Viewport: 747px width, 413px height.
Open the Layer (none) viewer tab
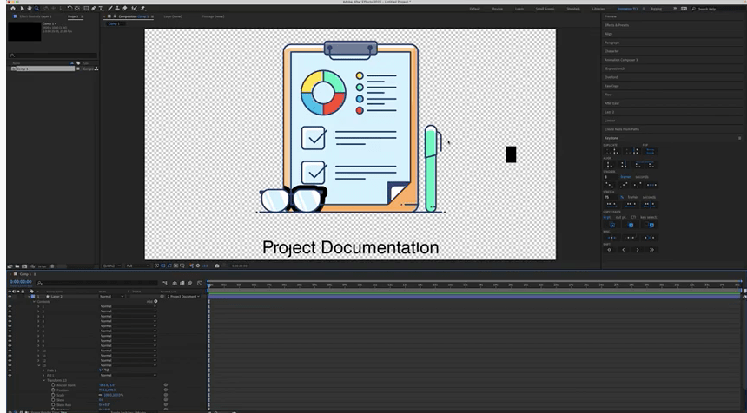(x=173, y=16)
